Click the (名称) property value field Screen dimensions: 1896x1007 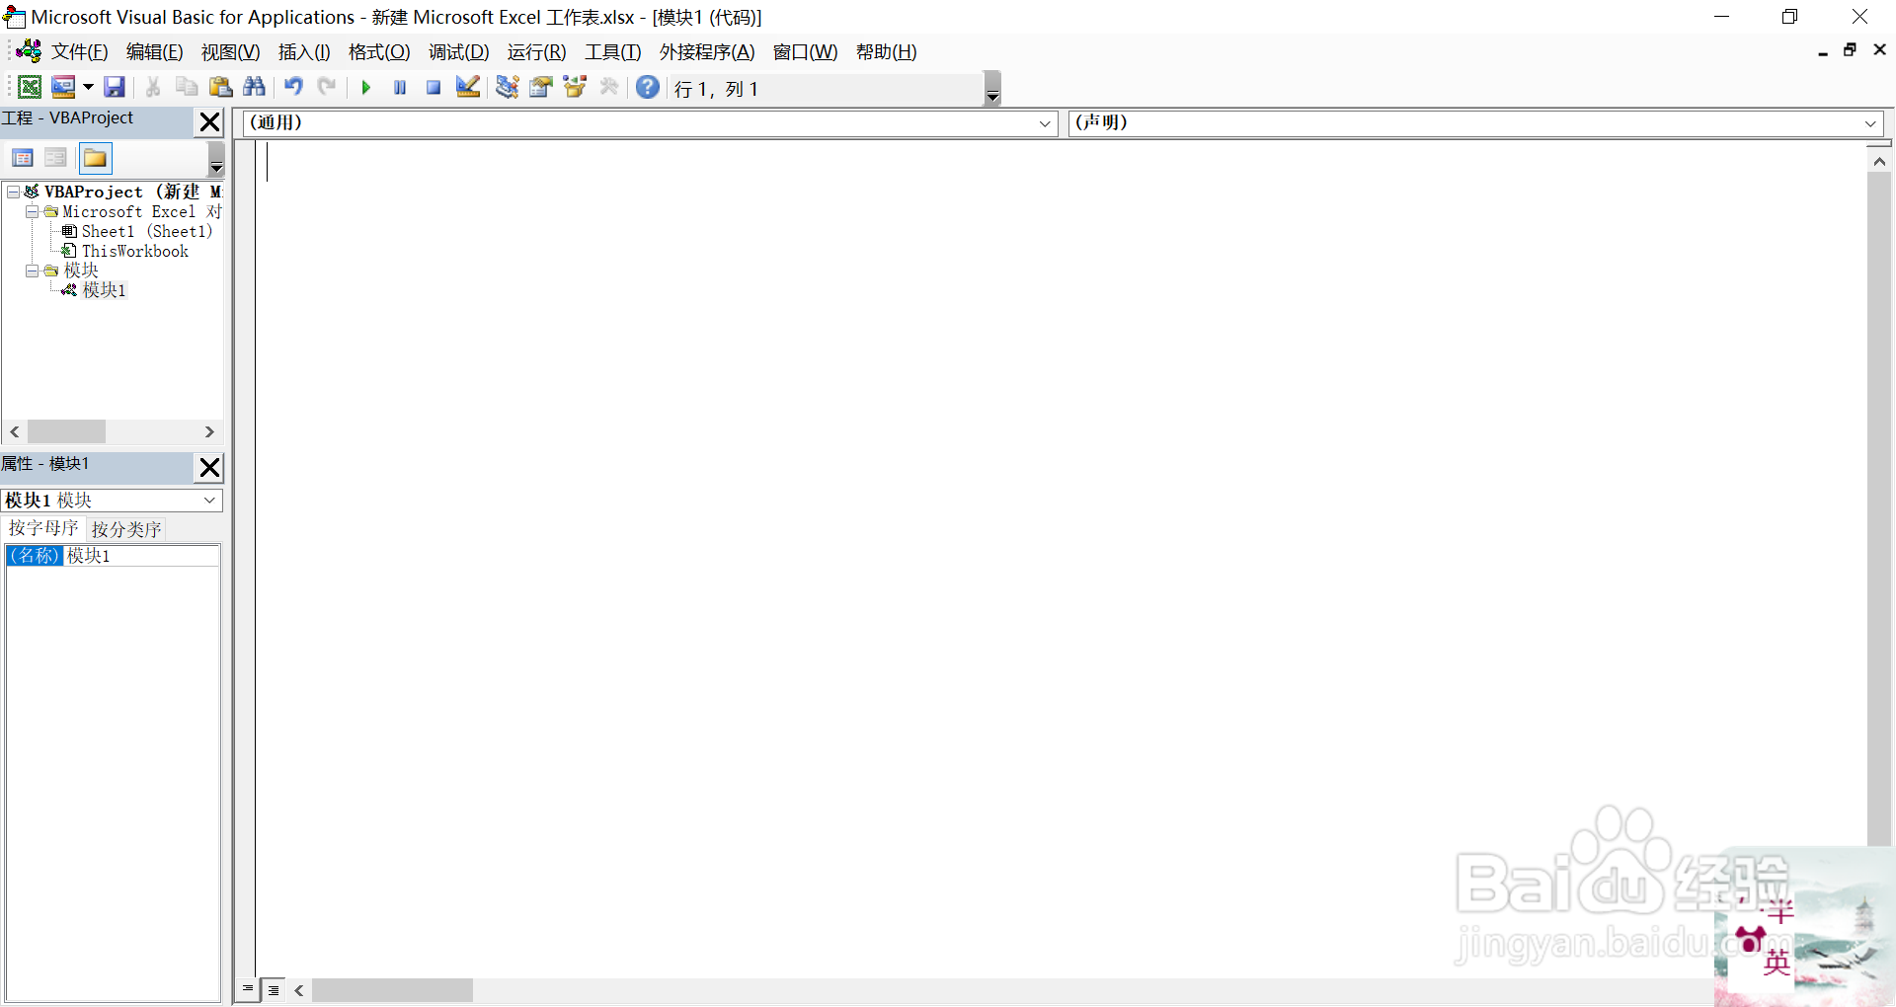tap(142, 556)
